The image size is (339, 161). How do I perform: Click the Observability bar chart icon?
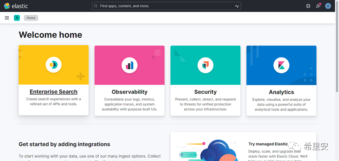(x=129, y=65)
